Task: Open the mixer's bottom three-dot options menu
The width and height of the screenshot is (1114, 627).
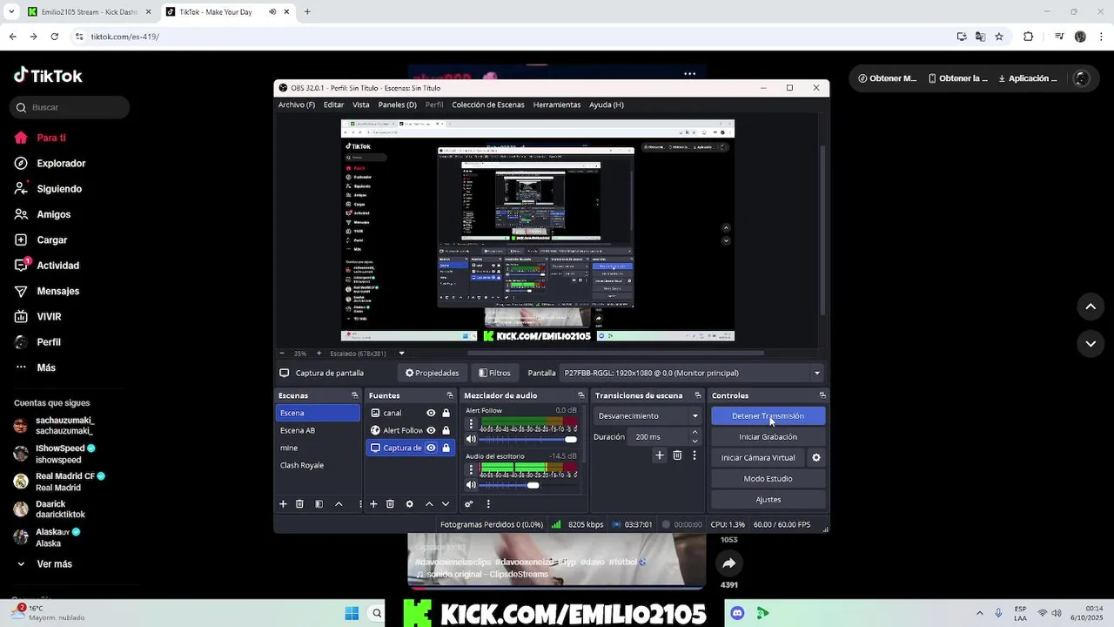Action: [x=488, y=504]
